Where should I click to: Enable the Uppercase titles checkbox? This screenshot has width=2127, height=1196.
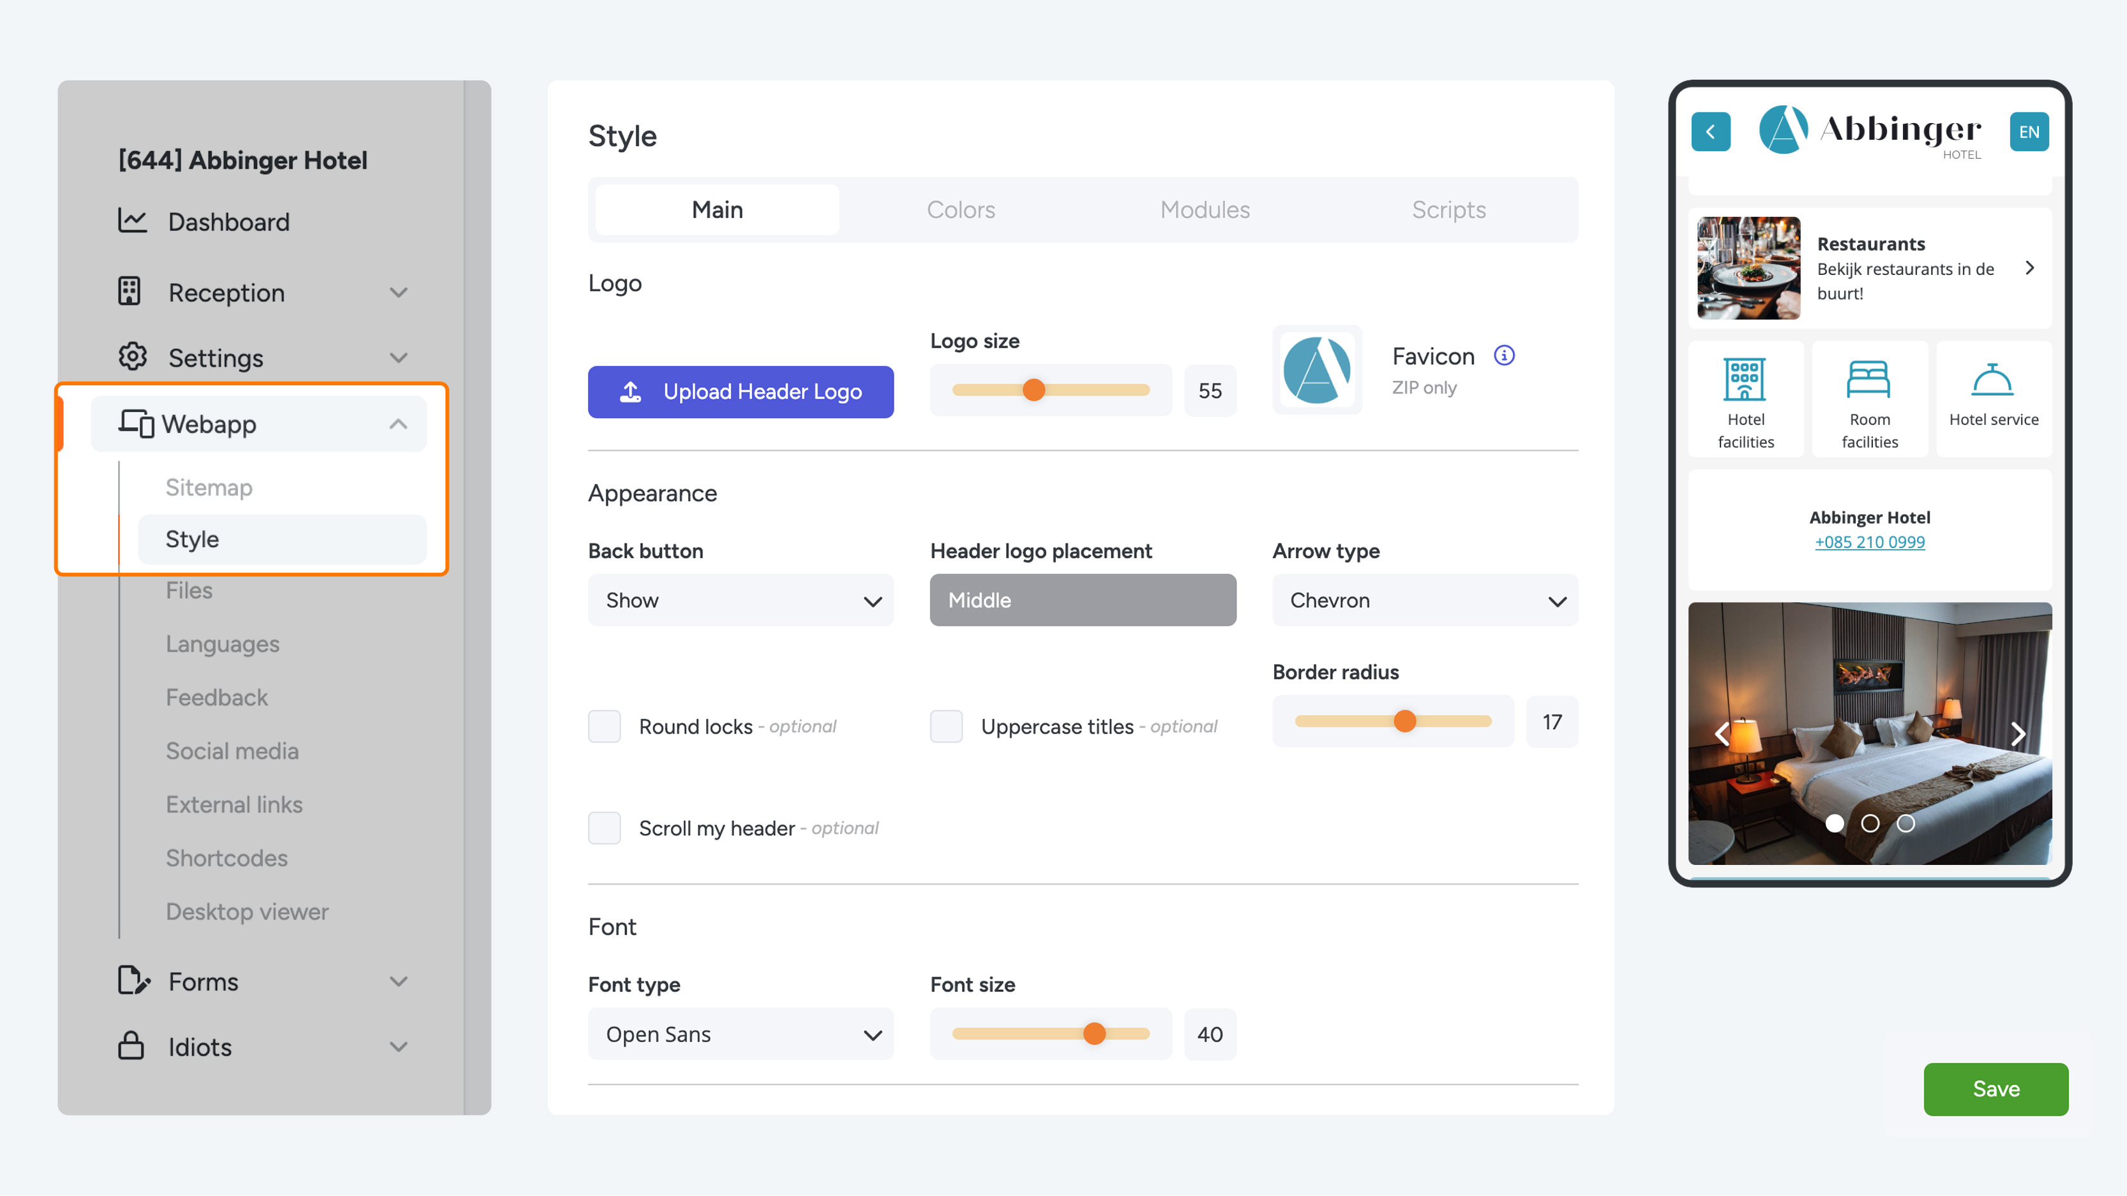pos(946,727)
